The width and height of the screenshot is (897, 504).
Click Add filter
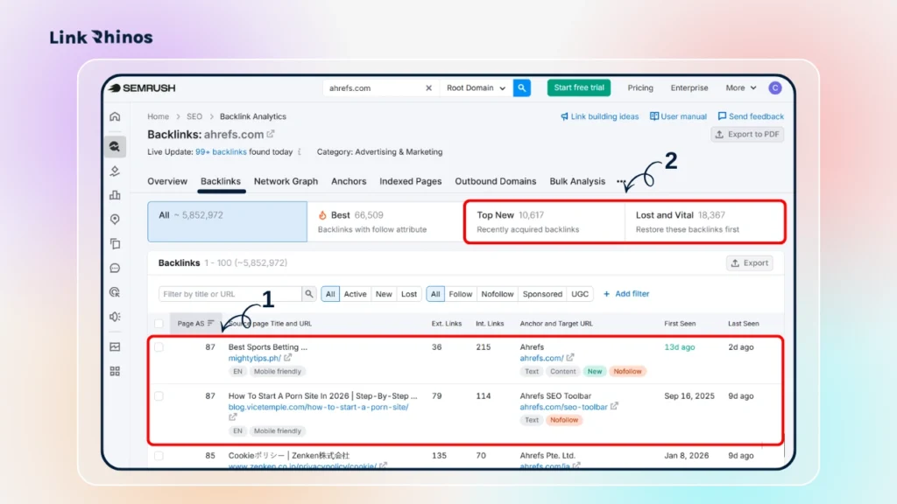(x=626, y=294)
